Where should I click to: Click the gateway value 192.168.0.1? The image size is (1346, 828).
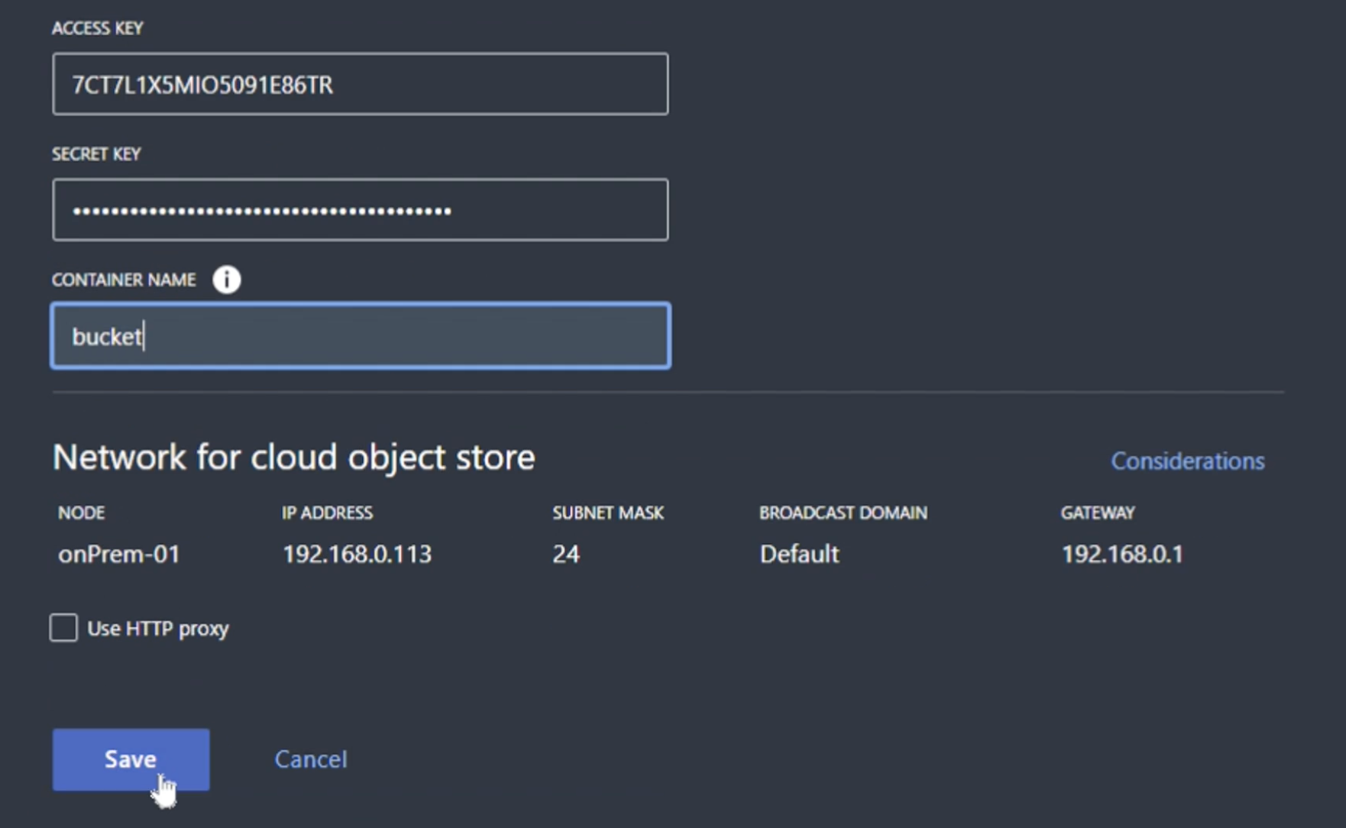1121,554
